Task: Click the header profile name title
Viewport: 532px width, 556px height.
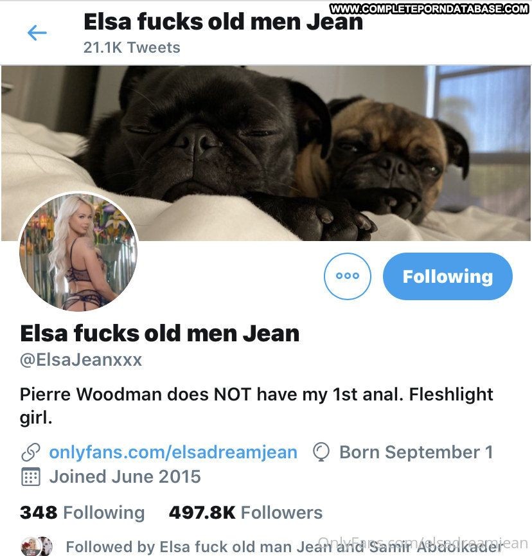Action: point(224,22)
